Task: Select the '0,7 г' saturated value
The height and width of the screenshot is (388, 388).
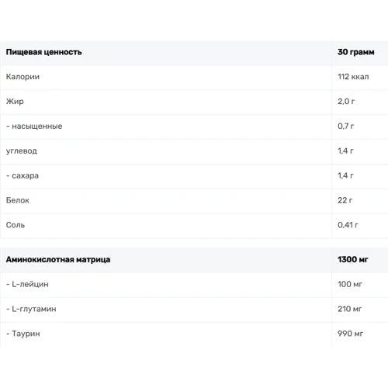Action: [345, 126]
